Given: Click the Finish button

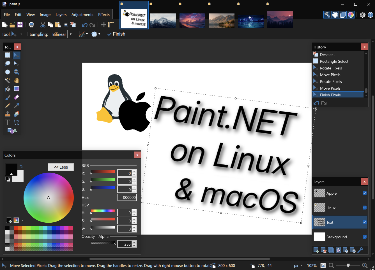Looking at the screenshot, I should (x=116, y=34).
